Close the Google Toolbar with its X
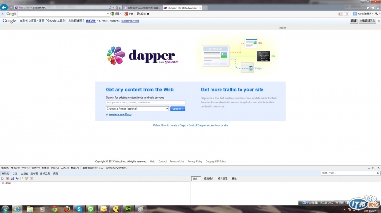 3,14
